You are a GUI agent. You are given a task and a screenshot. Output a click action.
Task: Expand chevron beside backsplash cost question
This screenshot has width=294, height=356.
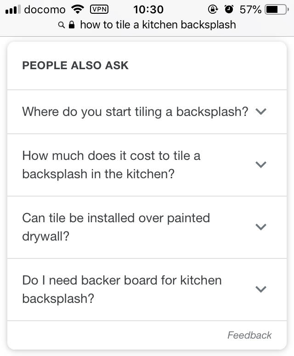tap(261, 164)
